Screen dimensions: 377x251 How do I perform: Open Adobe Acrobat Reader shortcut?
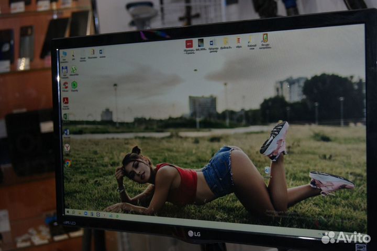pos(65,101)
